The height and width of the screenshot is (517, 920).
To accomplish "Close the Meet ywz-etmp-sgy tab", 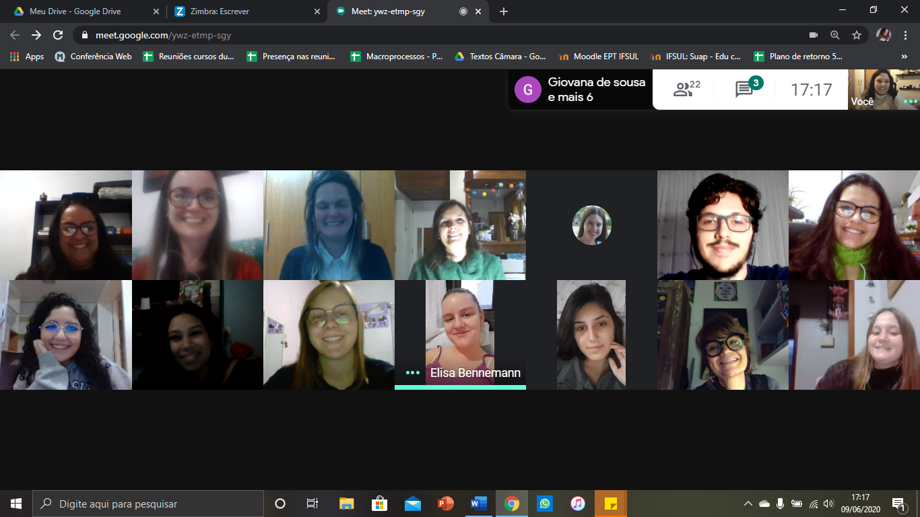I will (x=479, y=11).
